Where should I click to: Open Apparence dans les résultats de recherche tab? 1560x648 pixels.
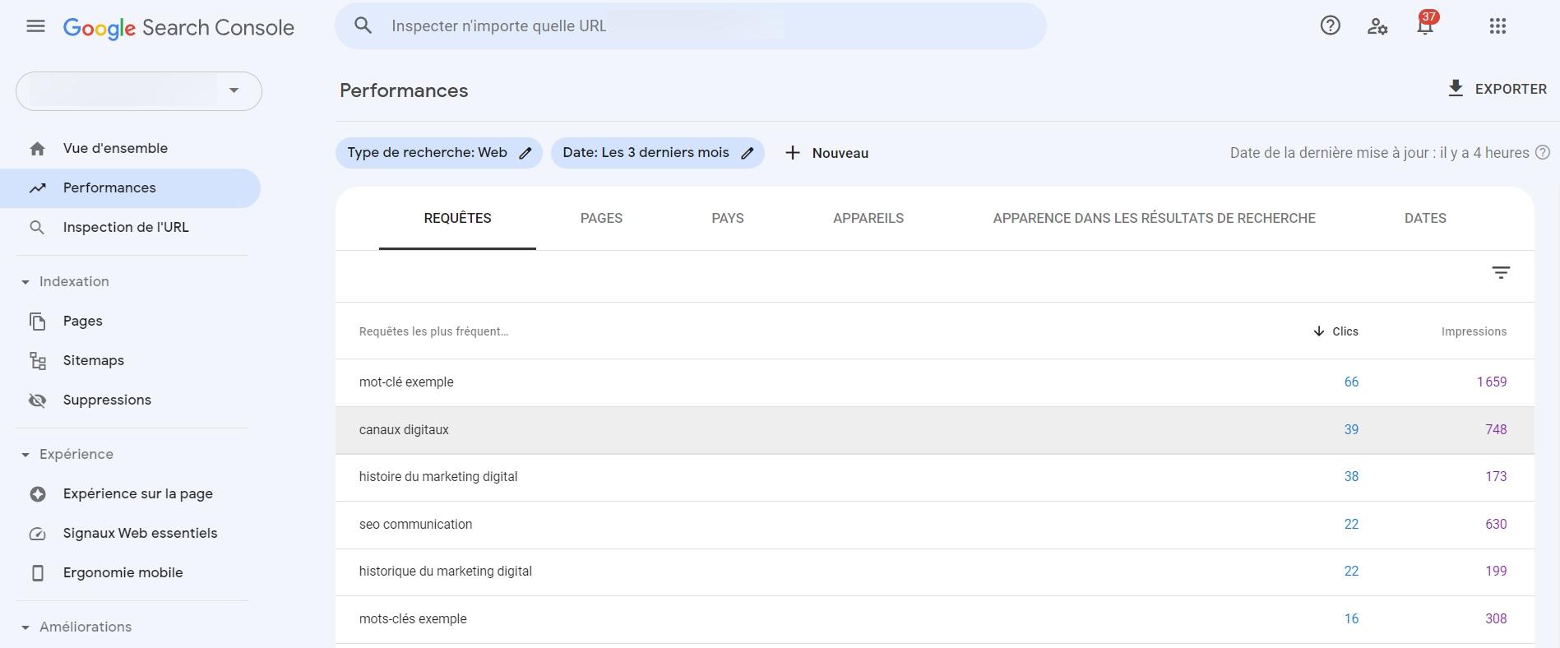point(1154,219)
